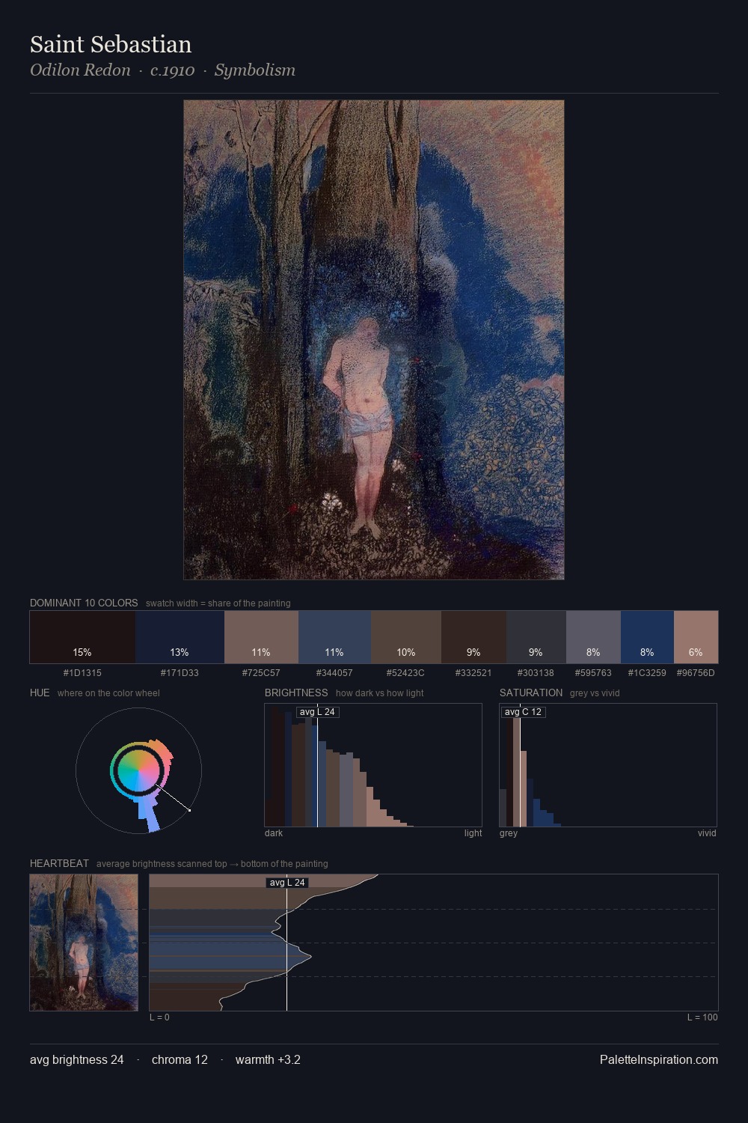Click the 'Symbolism' style label

(255, 70)
